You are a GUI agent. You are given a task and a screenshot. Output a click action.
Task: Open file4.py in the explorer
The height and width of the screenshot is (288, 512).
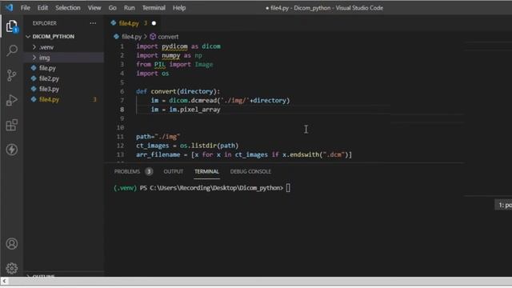tap(49, 99)
